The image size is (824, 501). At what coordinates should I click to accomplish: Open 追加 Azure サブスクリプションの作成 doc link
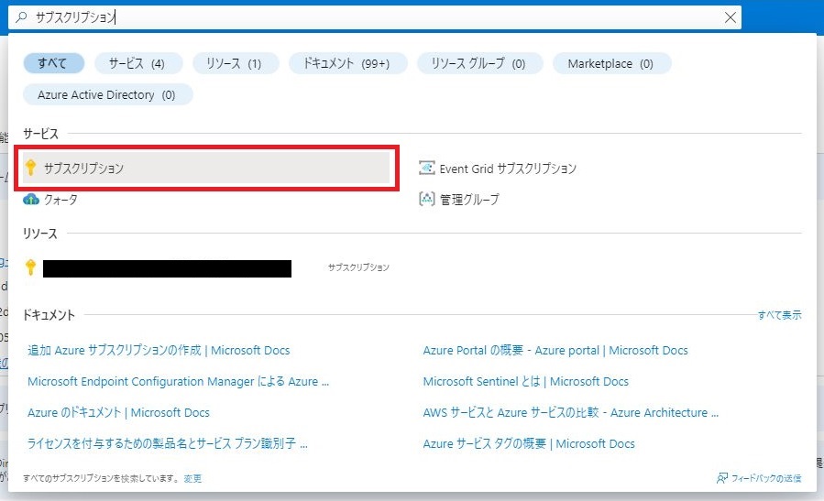pyautogui.click(x=159, y=350)
